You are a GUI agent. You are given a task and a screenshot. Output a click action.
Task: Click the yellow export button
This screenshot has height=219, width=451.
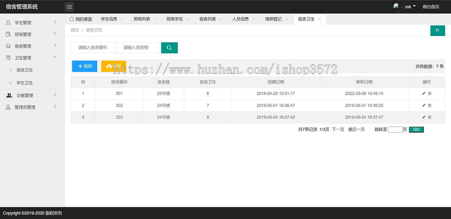114,66
